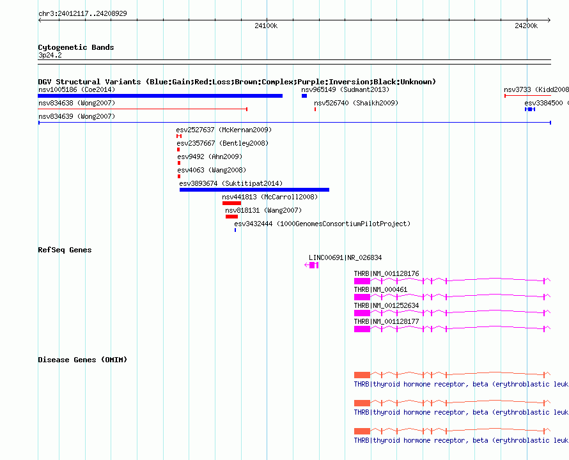569x460 pixels.
Task: Click the nsv834638 (Wong2007) red loss line
Action: pyautogui.click(x=143, y=109)
